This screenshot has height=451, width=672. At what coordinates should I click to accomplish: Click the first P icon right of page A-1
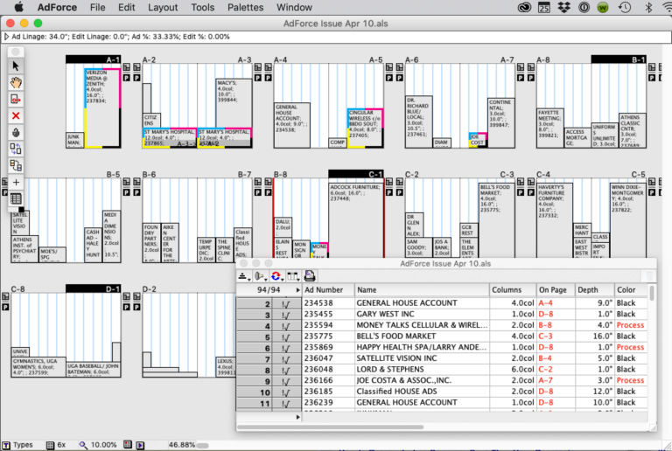(126, 78)
